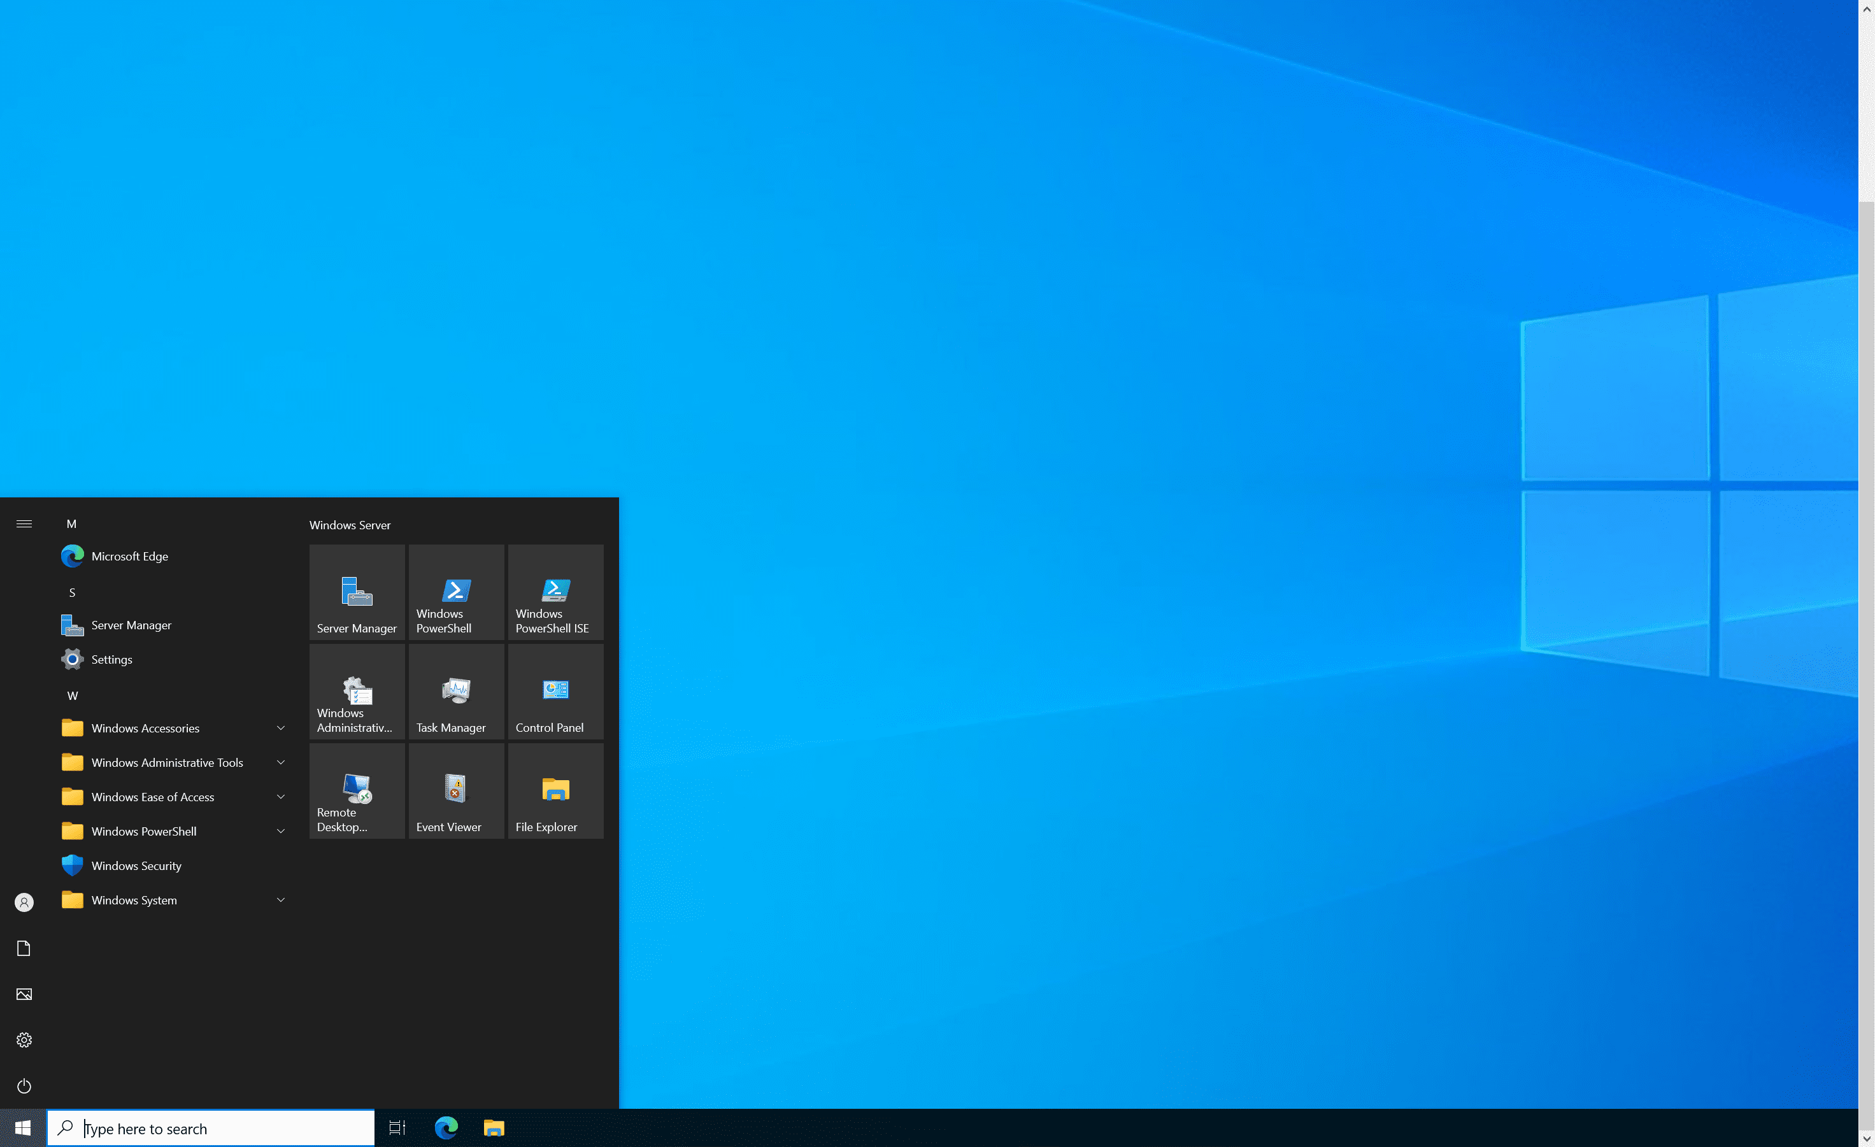1875x1147 pixels.
Task: Expand Windows Administrative Tools
Action: click(x=171, y=762)
